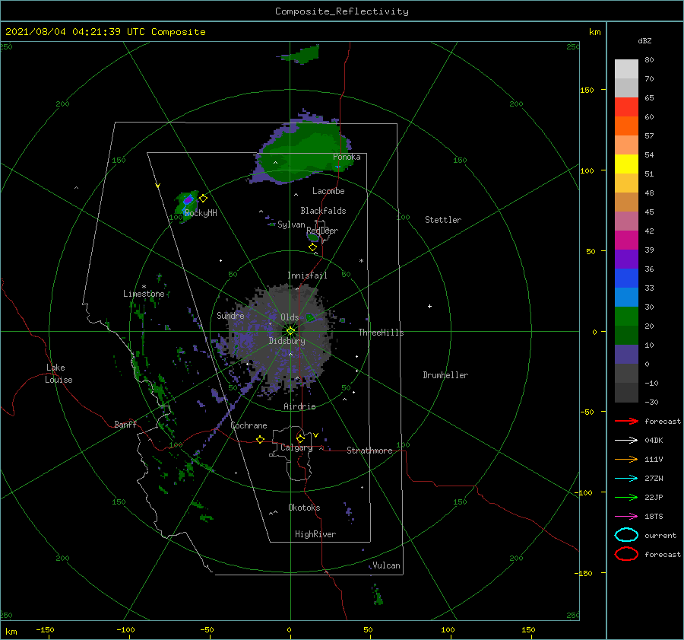Screen dimensions: 684x640
Task: Click the Strathmore town label
Action: (x=369, y=451)
